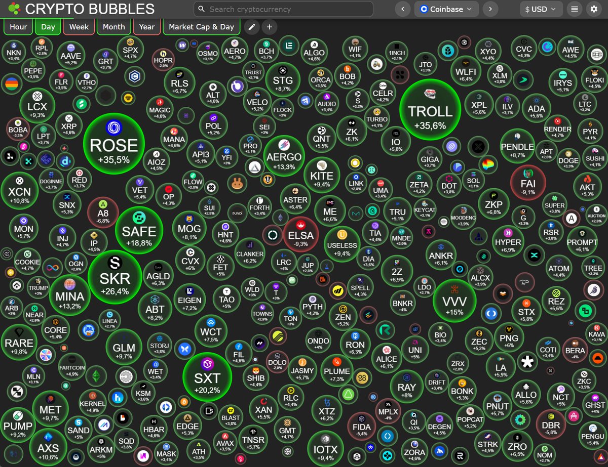608x467 pixels.
Task: Select the AAVE +5,2% bubble
Action: click(x=71, y=55)
